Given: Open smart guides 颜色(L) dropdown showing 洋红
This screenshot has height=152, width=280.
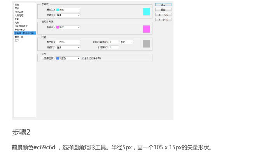Looking at the screenshot, I should (68, 27).
